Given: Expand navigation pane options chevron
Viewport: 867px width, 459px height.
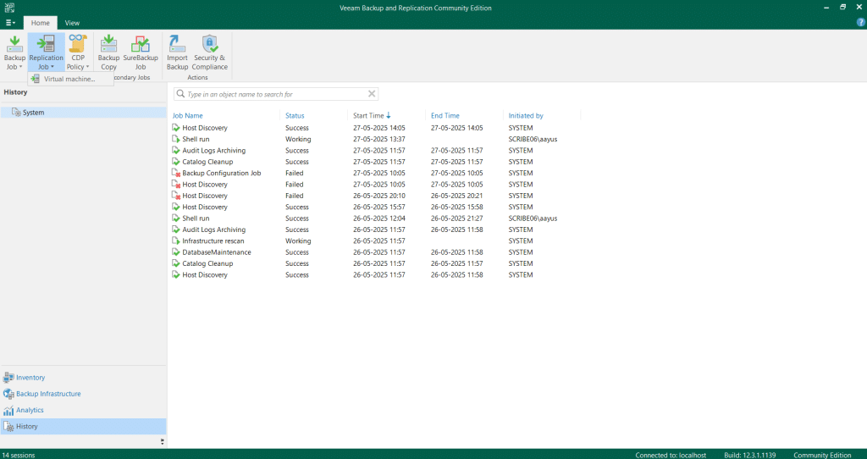Looking at the screenshot, I should (x=162, y=441).
